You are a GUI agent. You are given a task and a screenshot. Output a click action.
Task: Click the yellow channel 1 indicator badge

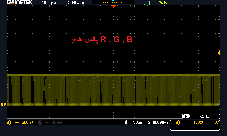click(x=9, y=122)
